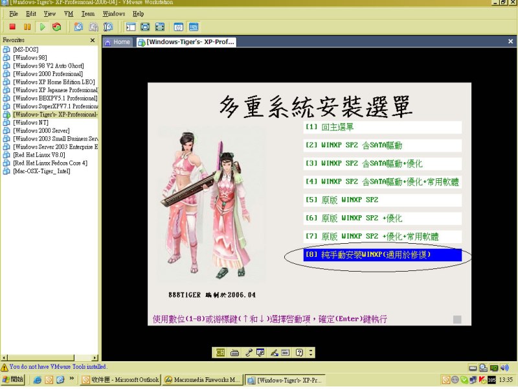Choose boot option [2] WINXP SP2 含SATA驅動
The width and height of the screenshot is (518, 389).
[x=382, y=145]
